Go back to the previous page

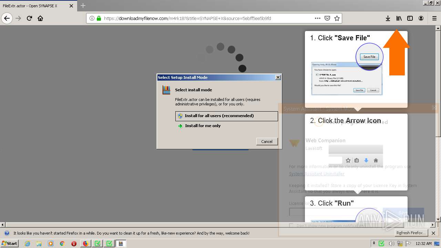coord(7,18)
